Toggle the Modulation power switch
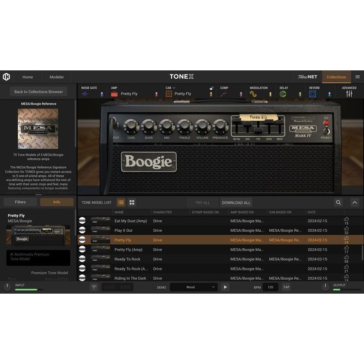 tap(270, 94)
